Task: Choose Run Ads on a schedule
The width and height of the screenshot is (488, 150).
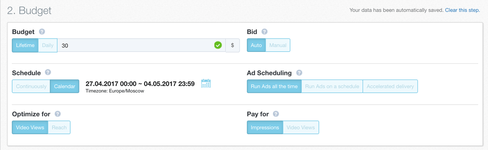Action: click(x=332, y=86)
